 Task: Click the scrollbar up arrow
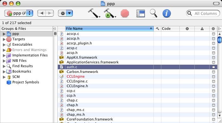click(x=219, y=34)
